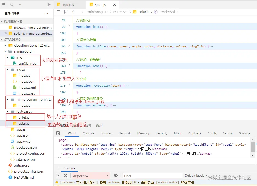The width and height of the screenshot is (257, 186).
Task: Select sunSkin.jpg in the img folder
Action: point(27,63)
